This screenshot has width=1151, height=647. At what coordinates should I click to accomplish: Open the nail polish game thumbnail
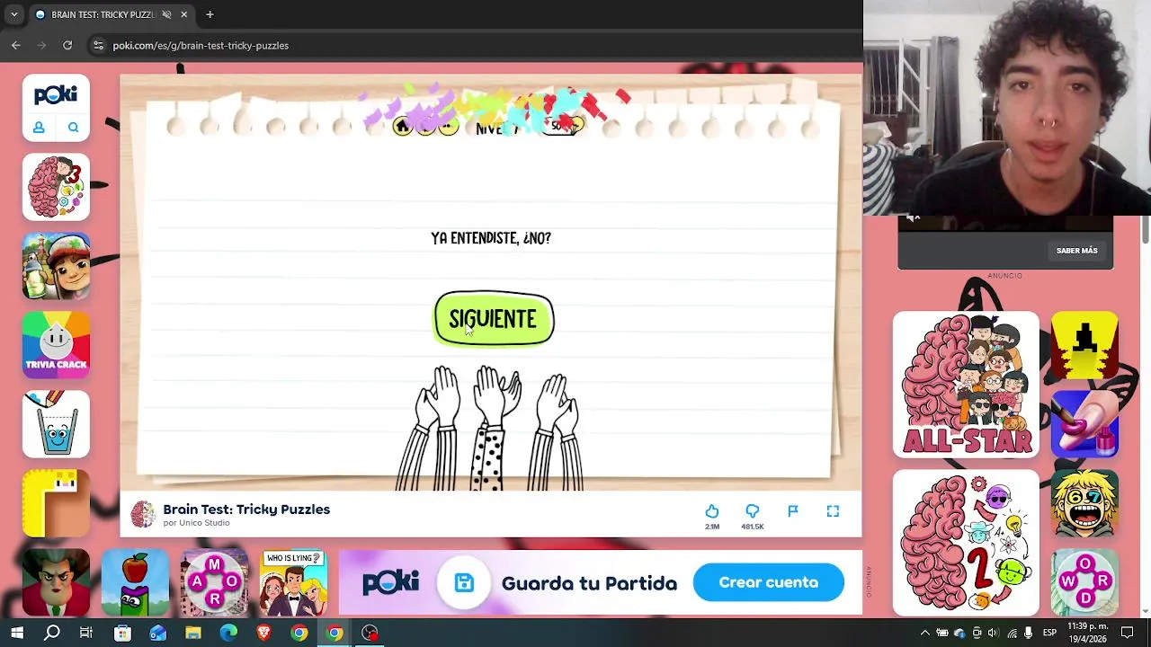click(x=1084, y=424)
